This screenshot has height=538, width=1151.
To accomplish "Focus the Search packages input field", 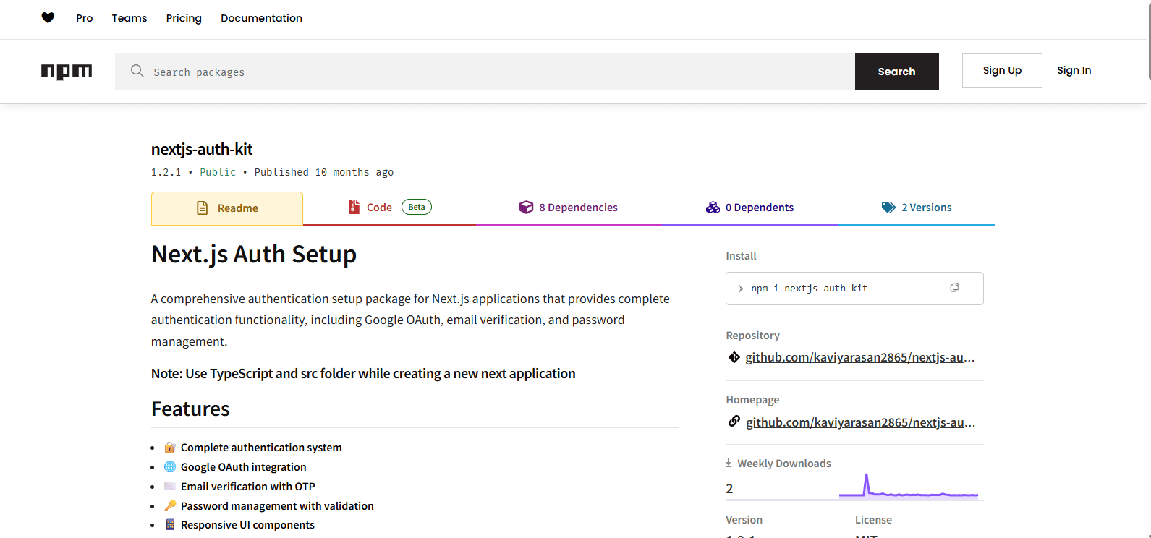I will click(485, 72).
